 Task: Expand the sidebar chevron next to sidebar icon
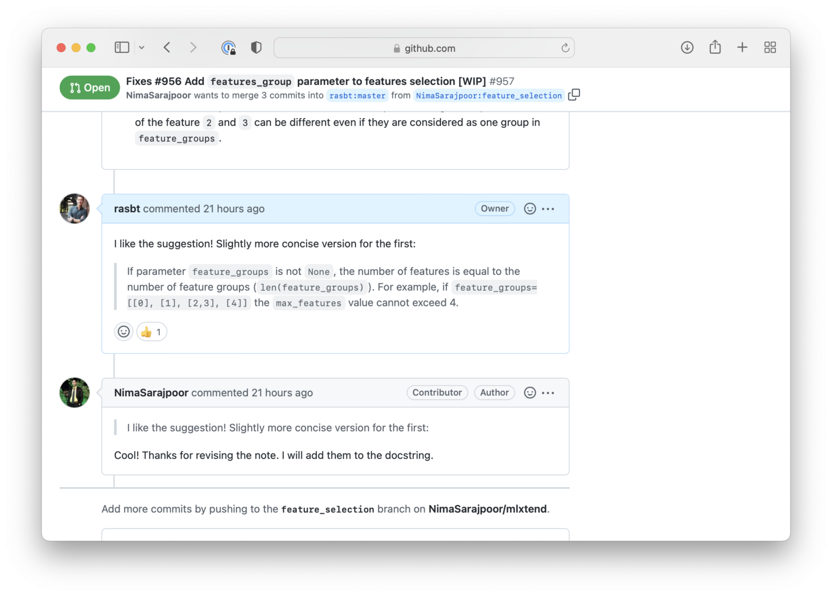point(141,47)
